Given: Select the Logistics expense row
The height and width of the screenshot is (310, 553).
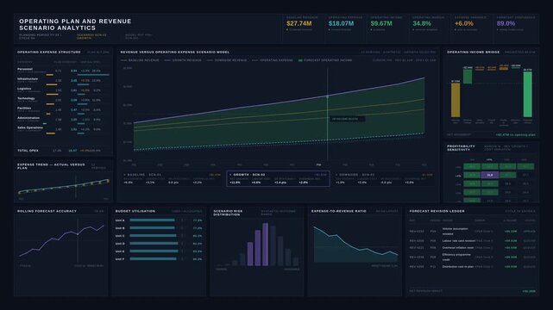Looking at the screenshot, I should [x=64, y=90].
